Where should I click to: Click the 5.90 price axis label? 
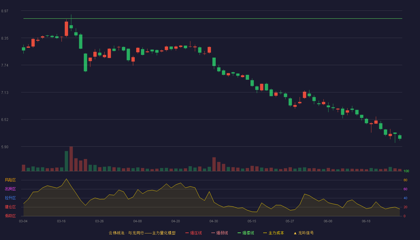5,147
